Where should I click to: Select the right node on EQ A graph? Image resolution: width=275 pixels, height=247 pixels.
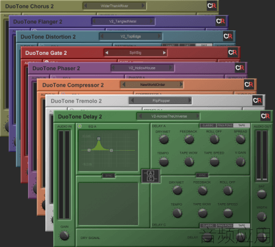point(111,150)
